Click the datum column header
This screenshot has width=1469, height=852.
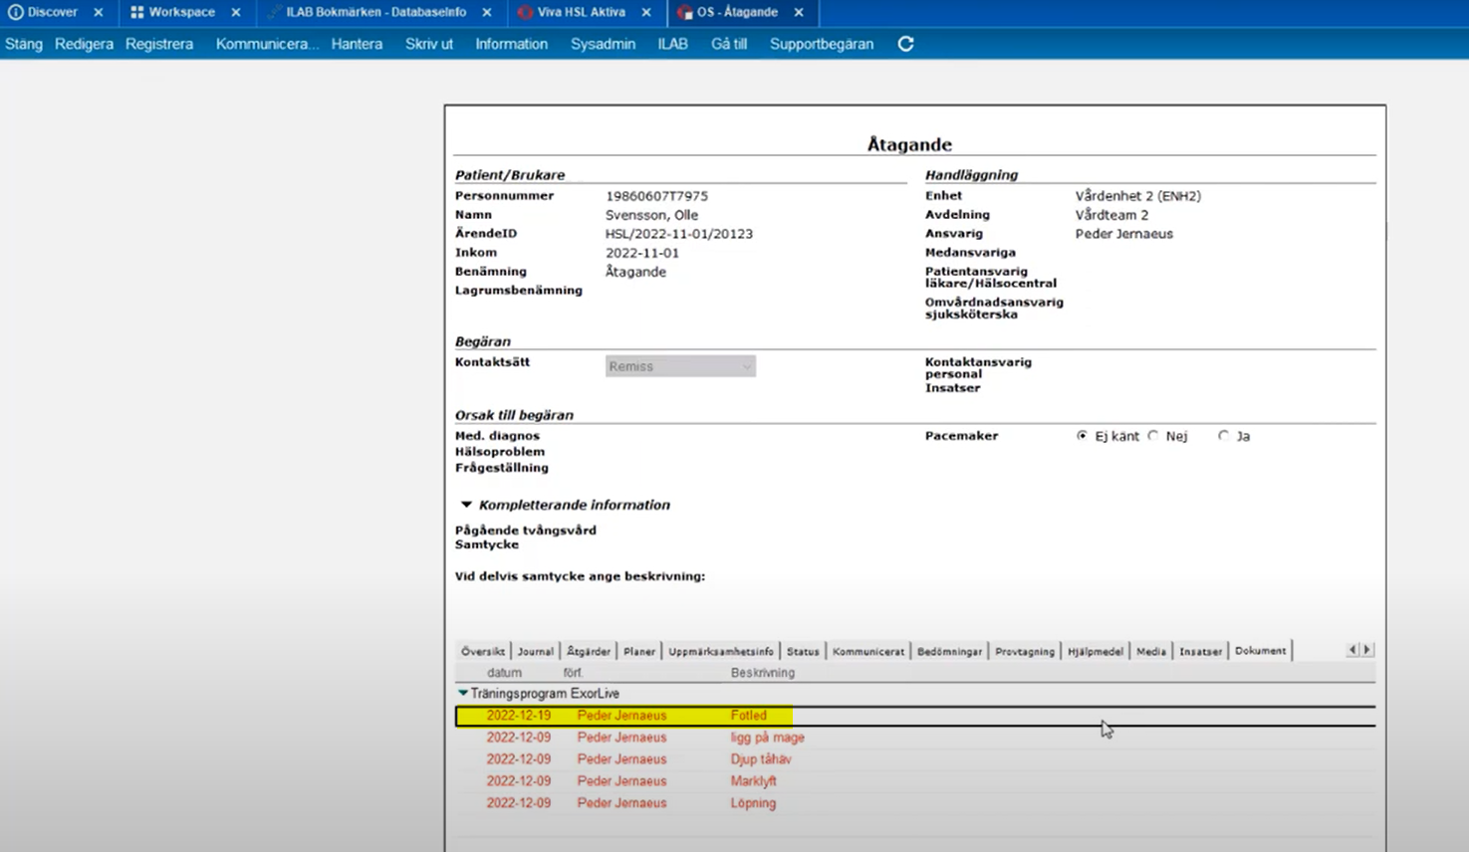[504, 673]
